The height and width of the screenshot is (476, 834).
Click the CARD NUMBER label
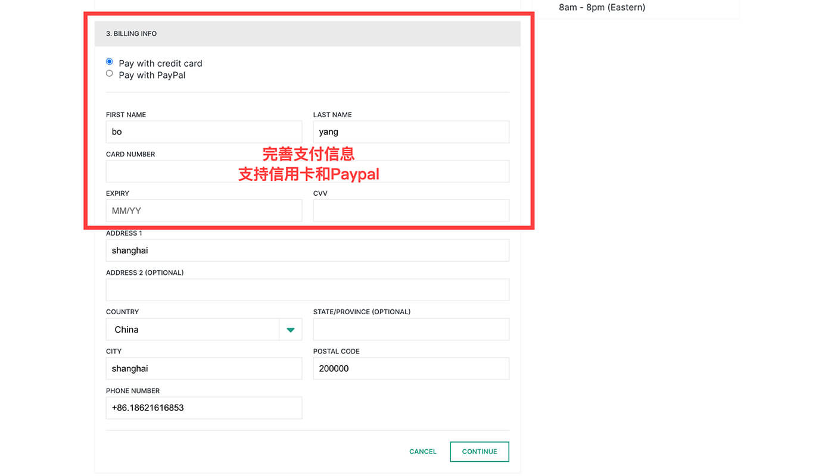click(130, 154)
